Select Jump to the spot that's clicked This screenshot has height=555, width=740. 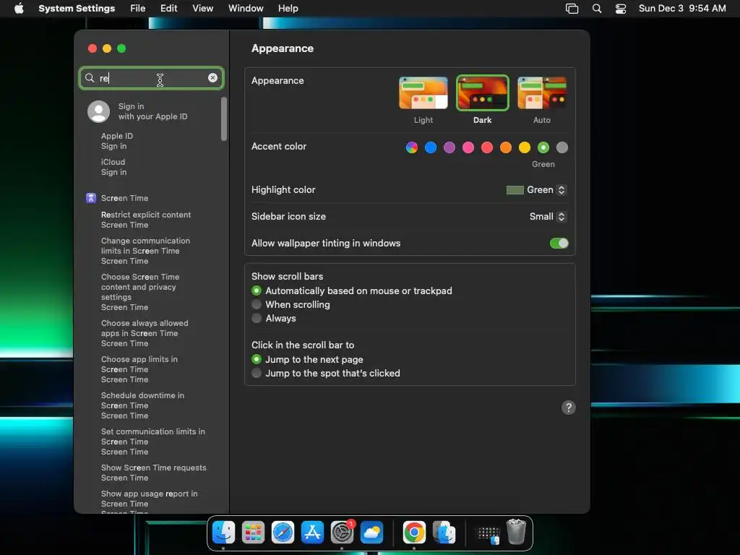pyautogui.click(x=257, y=374)
